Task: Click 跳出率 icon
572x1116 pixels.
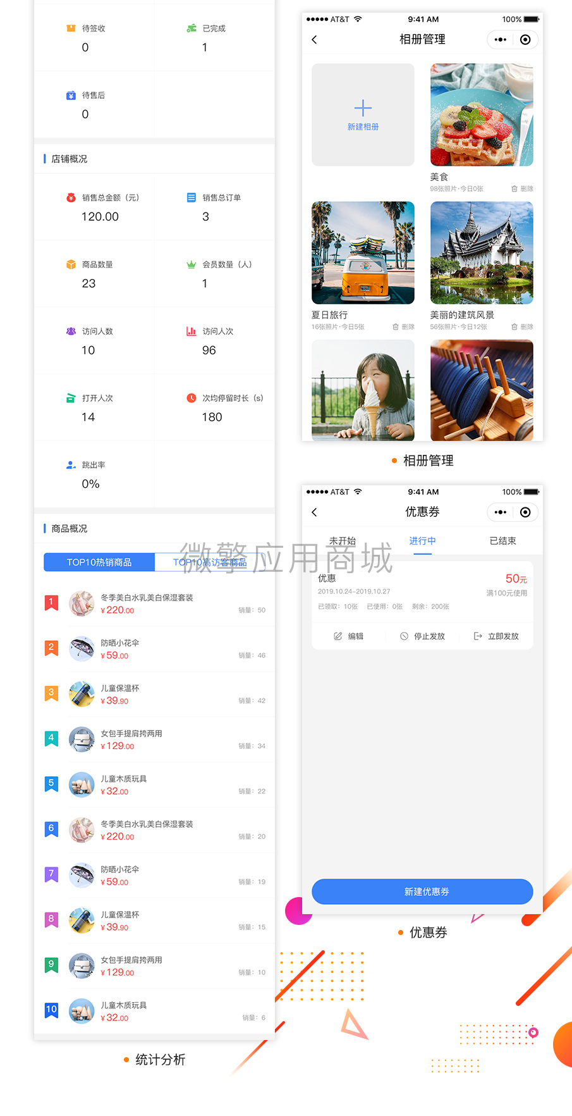Action: pos(71,465)
